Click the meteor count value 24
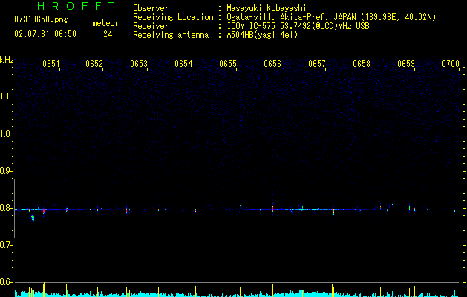 pyautogui.click(x=108, y=34)
